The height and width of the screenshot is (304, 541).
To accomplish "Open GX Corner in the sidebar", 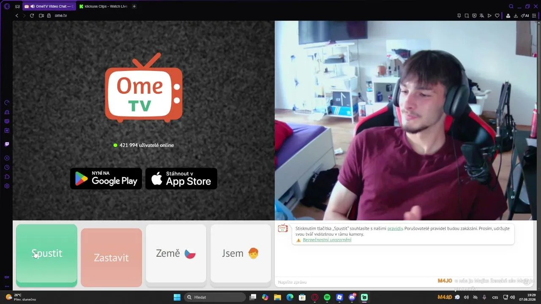I will pyautogui.click(x=7, y=277).
